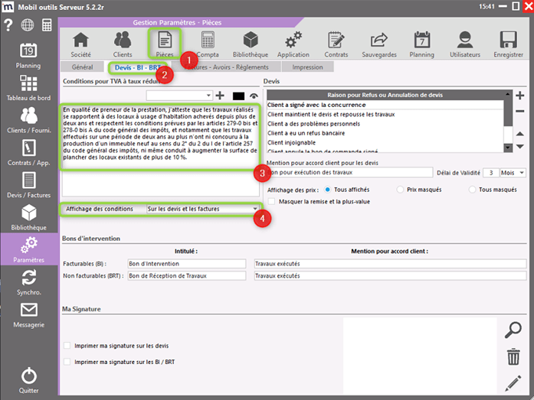Open the Société settings icon
This screenshot has height=400, width=534.
[x=80, y=44]
